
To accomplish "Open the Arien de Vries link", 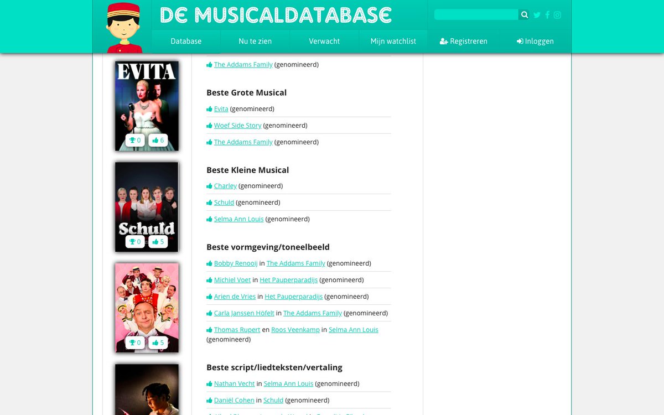I will pyautogui.click(x=235, y=297).
